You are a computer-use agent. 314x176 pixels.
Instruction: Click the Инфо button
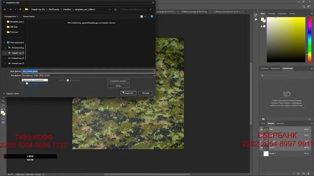118,86
